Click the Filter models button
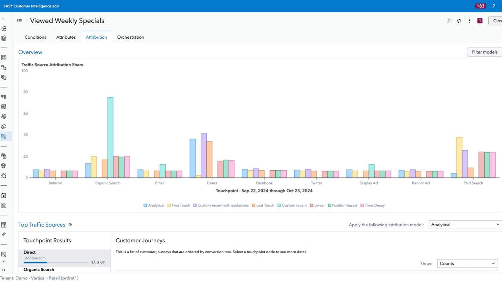The image size is (502, 281). point(484,52)
